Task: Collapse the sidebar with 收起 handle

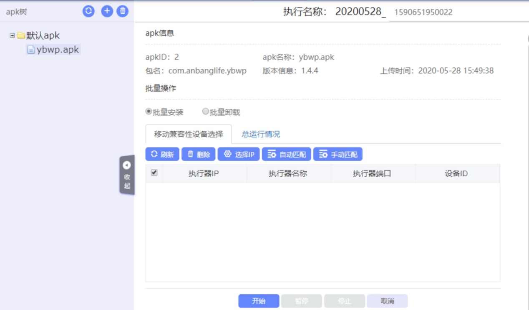Action: click(127, 175)
